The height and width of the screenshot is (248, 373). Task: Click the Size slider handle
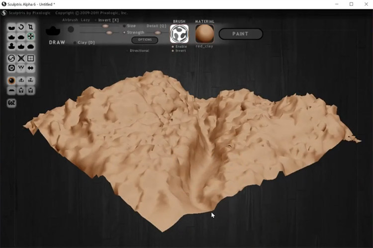click(105, 26)
